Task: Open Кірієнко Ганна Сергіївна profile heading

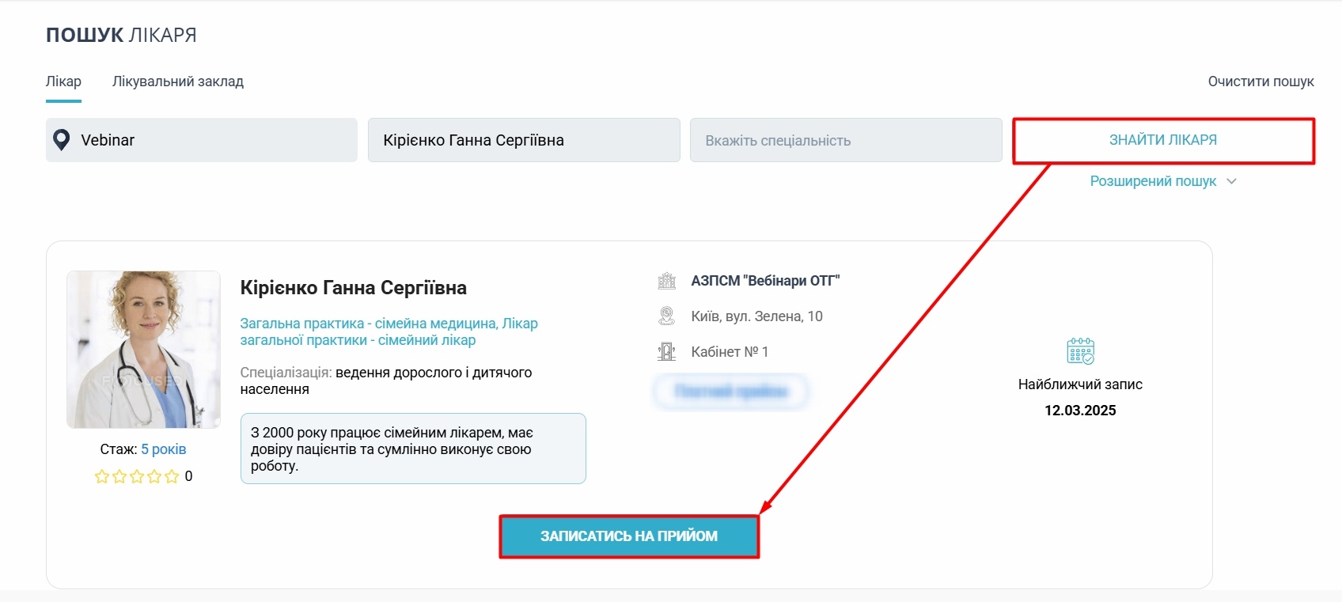Action: (354, 288)
